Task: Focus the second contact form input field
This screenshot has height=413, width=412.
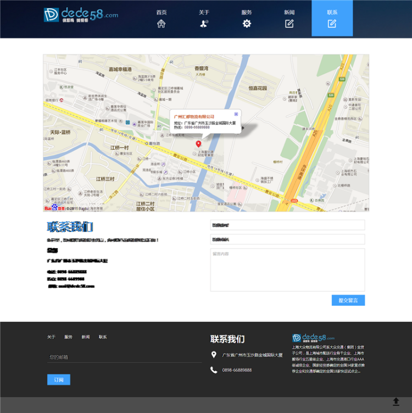Action: (x=287, y=239)
